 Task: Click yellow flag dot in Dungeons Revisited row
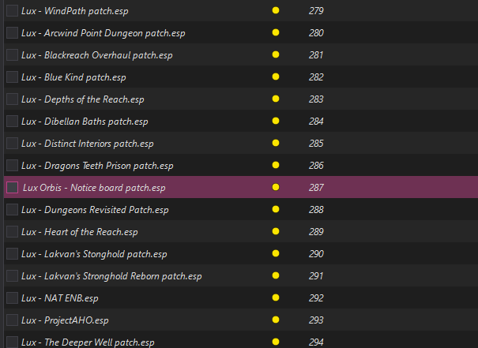276,209
